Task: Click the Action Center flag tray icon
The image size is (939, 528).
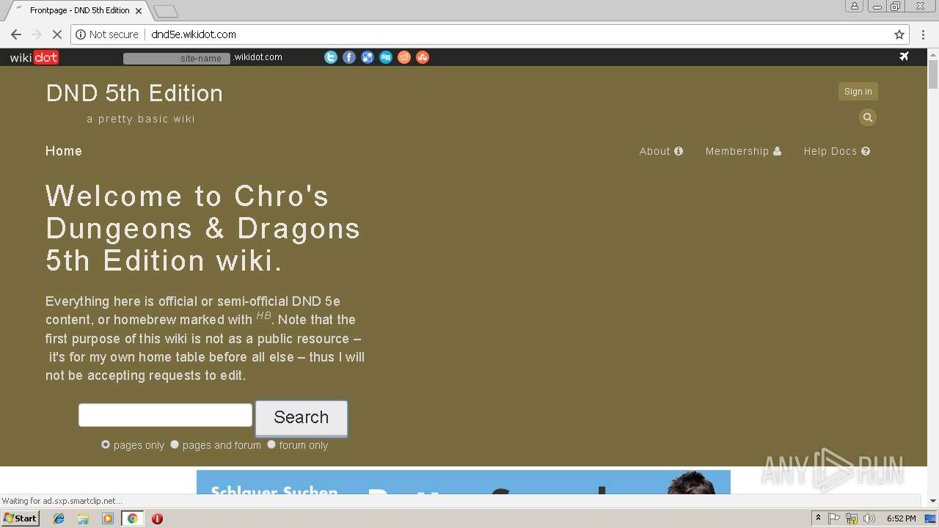Action: pyautogui.click(x=834, y=518)
